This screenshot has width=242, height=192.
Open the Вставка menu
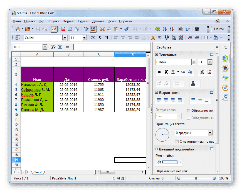point(53,21)
